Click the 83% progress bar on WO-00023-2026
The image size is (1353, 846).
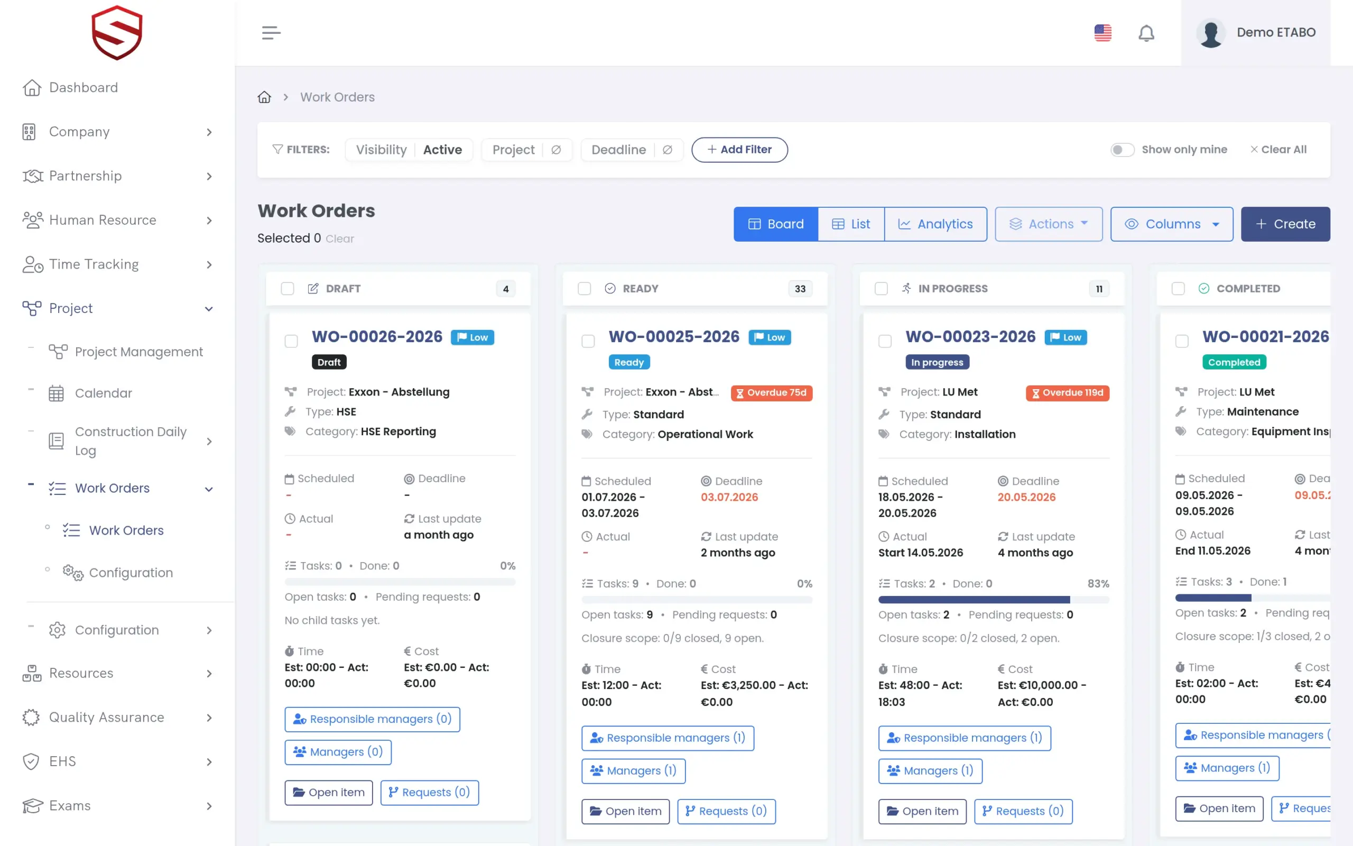(994, 600)
